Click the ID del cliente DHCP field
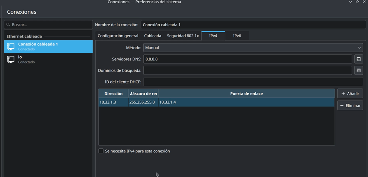The height and width of the screenshot is (177, 368). 253,82
